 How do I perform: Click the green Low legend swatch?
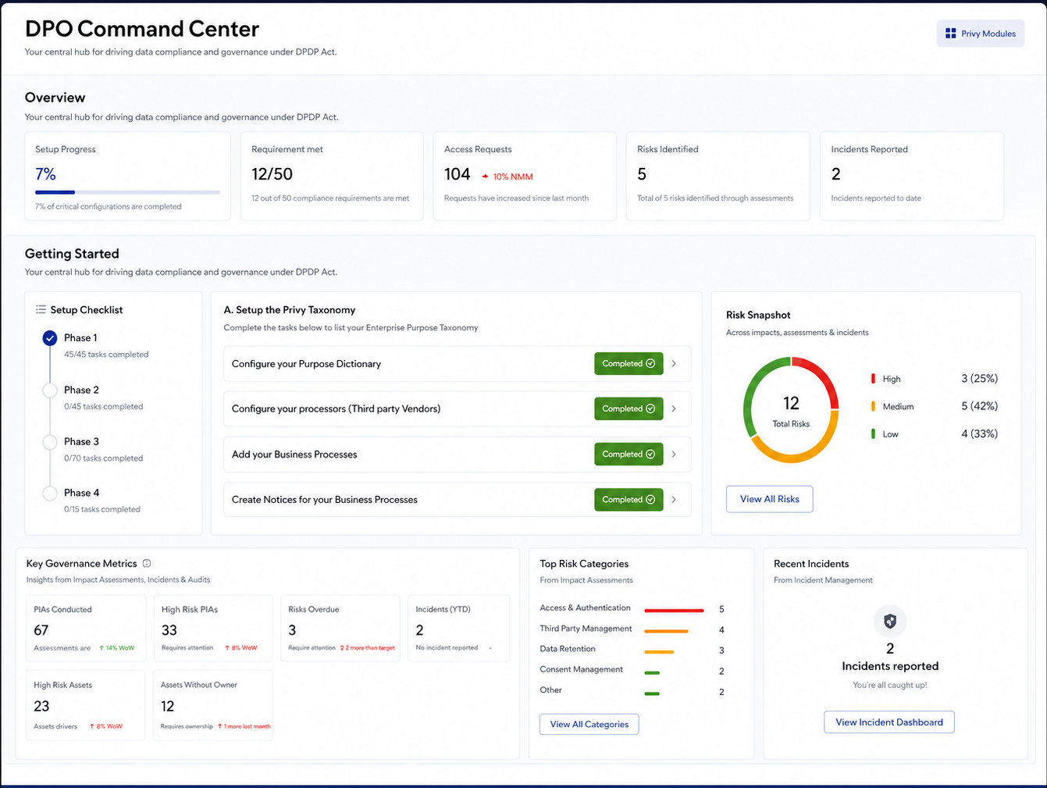(873, 433)
